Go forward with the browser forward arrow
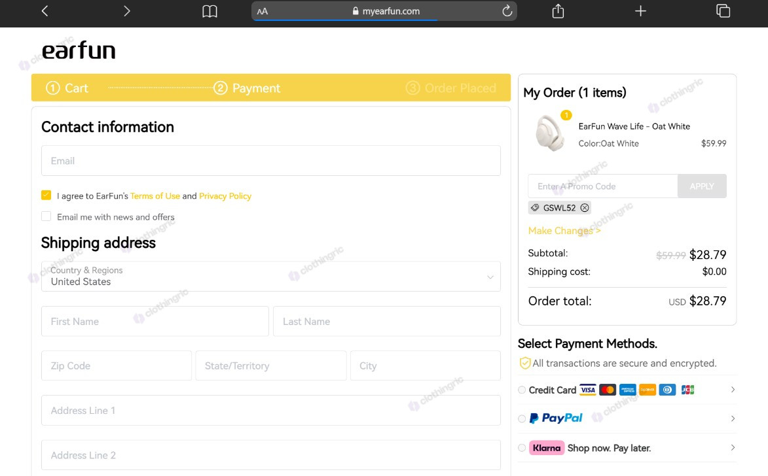 tap(127, 10)
